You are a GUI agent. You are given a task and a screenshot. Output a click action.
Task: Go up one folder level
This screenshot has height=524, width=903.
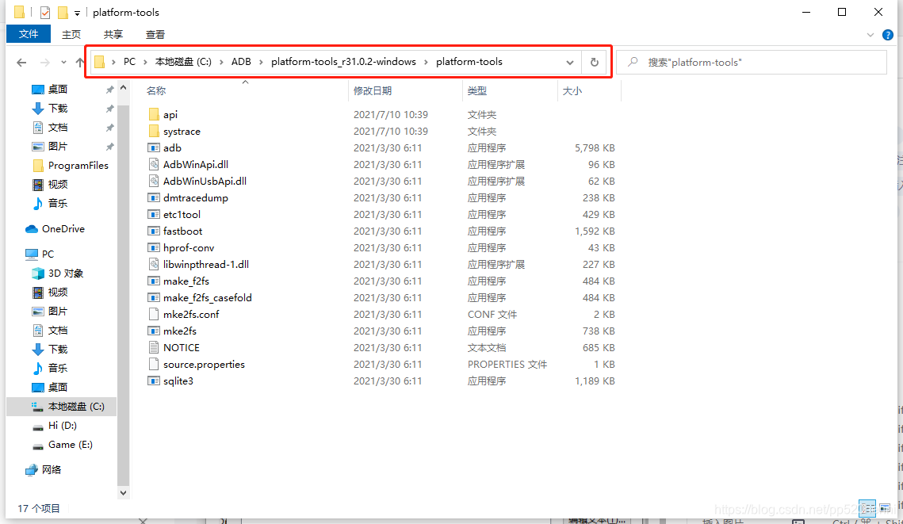click(x=80, y=62)
